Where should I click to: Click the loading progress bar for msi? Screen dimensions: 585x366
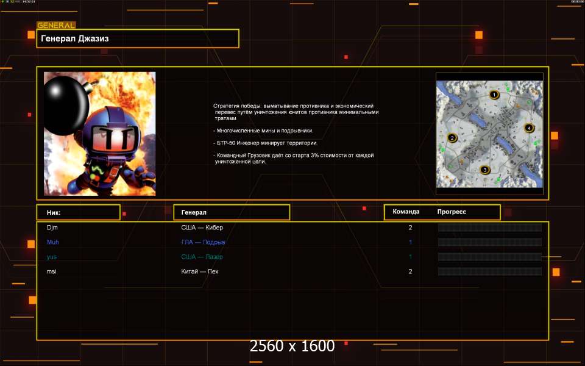pyautogui.click(x=489, y=271)
